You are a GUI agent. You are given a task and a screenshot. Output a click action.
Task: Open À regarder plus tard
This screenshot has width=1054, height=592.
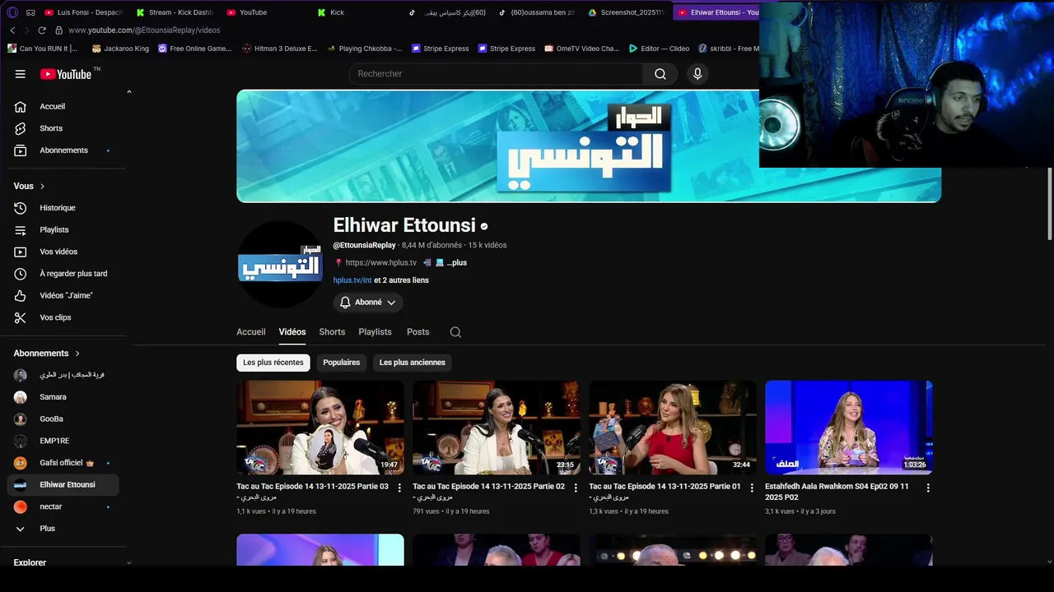pos(63,274)
